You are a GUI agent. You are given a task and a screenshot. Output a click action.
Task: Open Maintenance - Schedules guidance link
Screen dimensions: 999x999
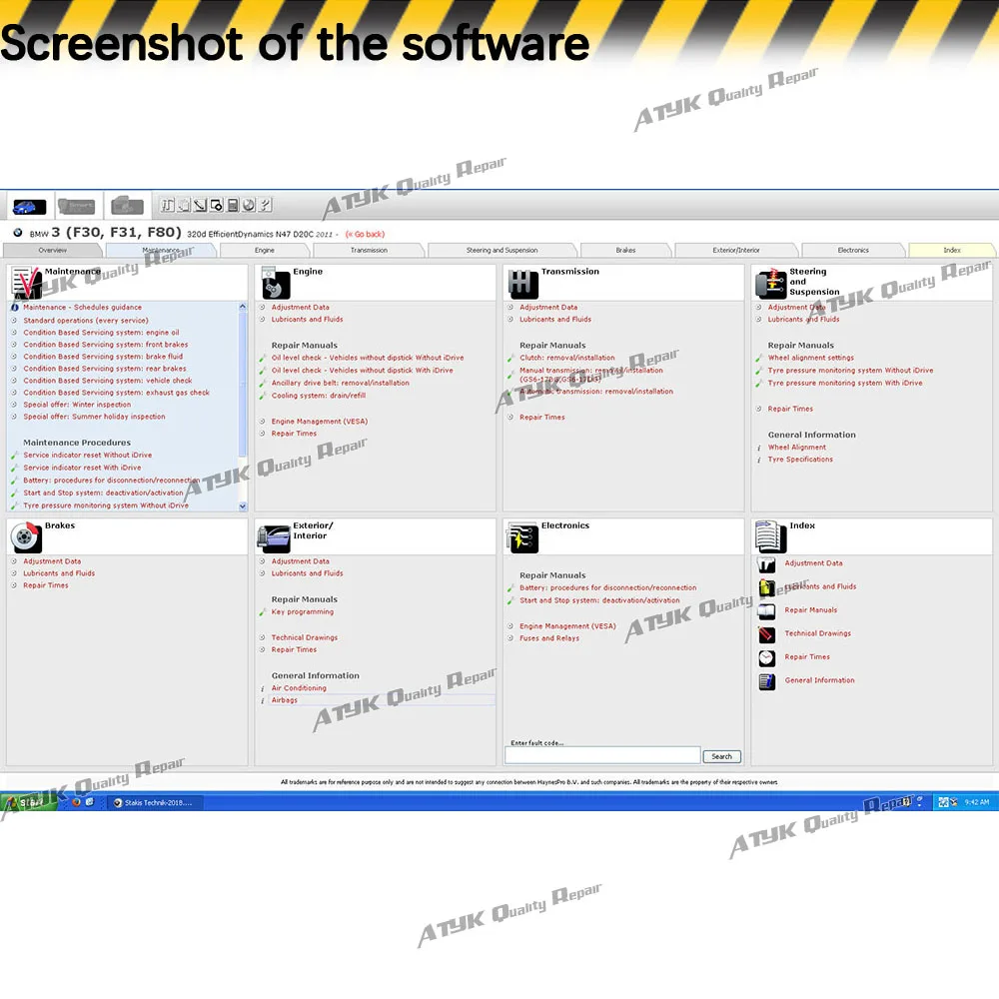click(x=83, y=307)
